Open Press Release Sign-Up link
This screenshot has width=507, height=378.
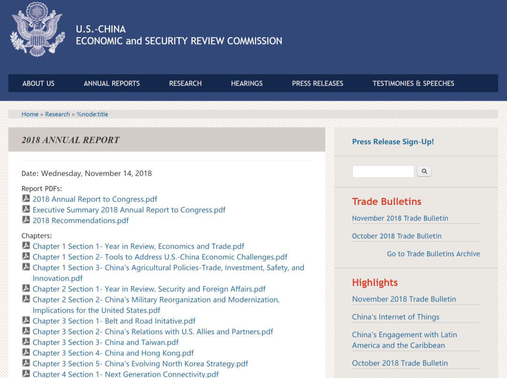coord(393,142)
